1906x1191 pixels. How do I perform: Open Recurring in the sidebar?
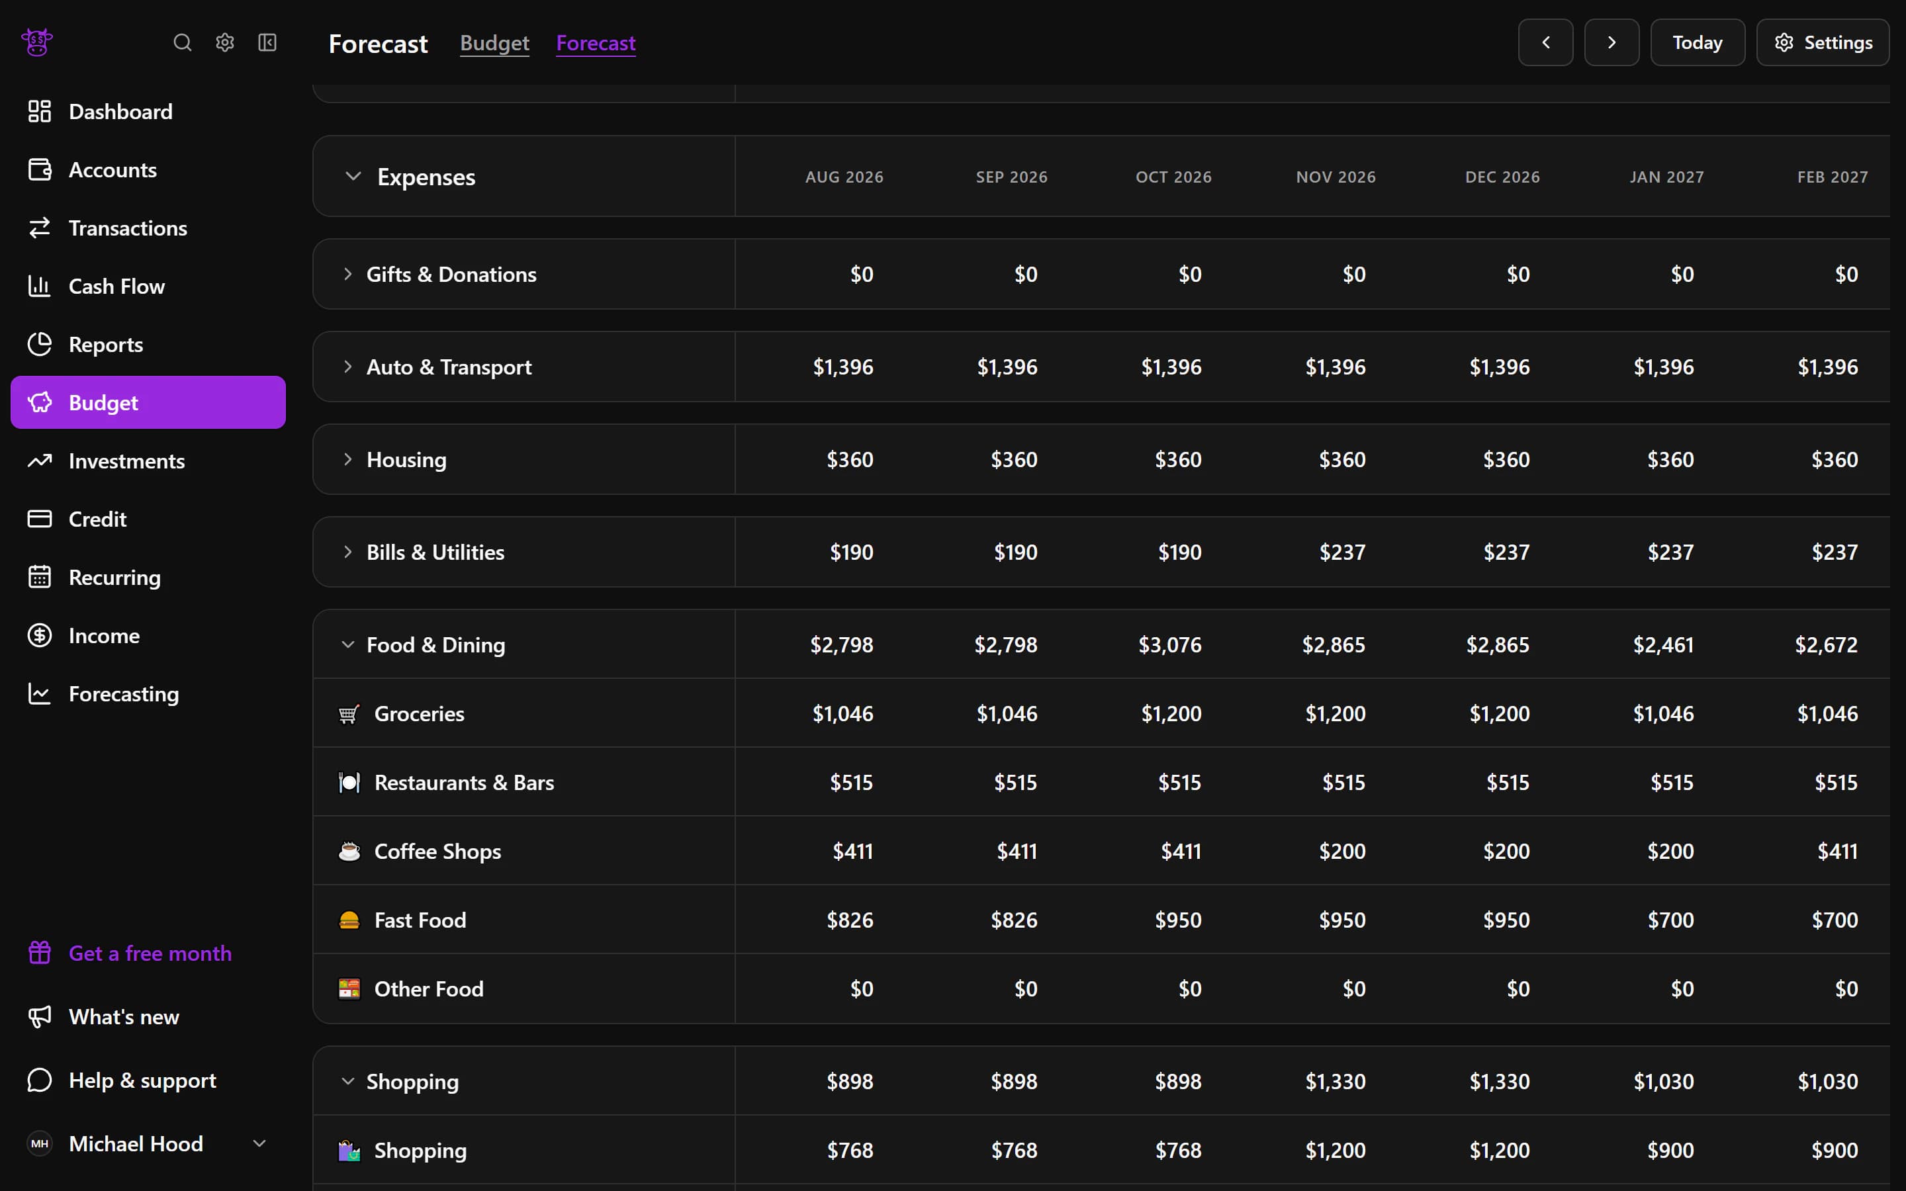point(148,578)
